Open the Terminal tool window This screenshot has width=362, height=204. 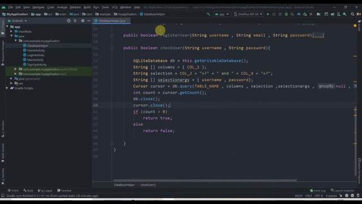[x=64, y=190]
